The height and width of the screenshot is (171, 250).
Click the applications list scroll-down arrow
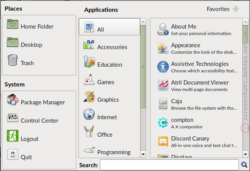point(245,154)
